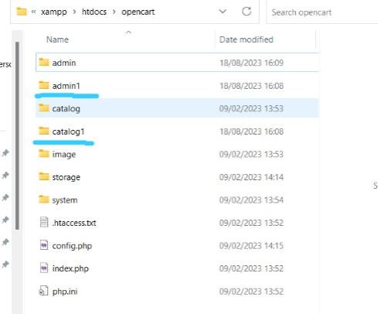This screenshot has height=314, width=378.
Task: Click the image folder icon
Action: tap(44, 154)
